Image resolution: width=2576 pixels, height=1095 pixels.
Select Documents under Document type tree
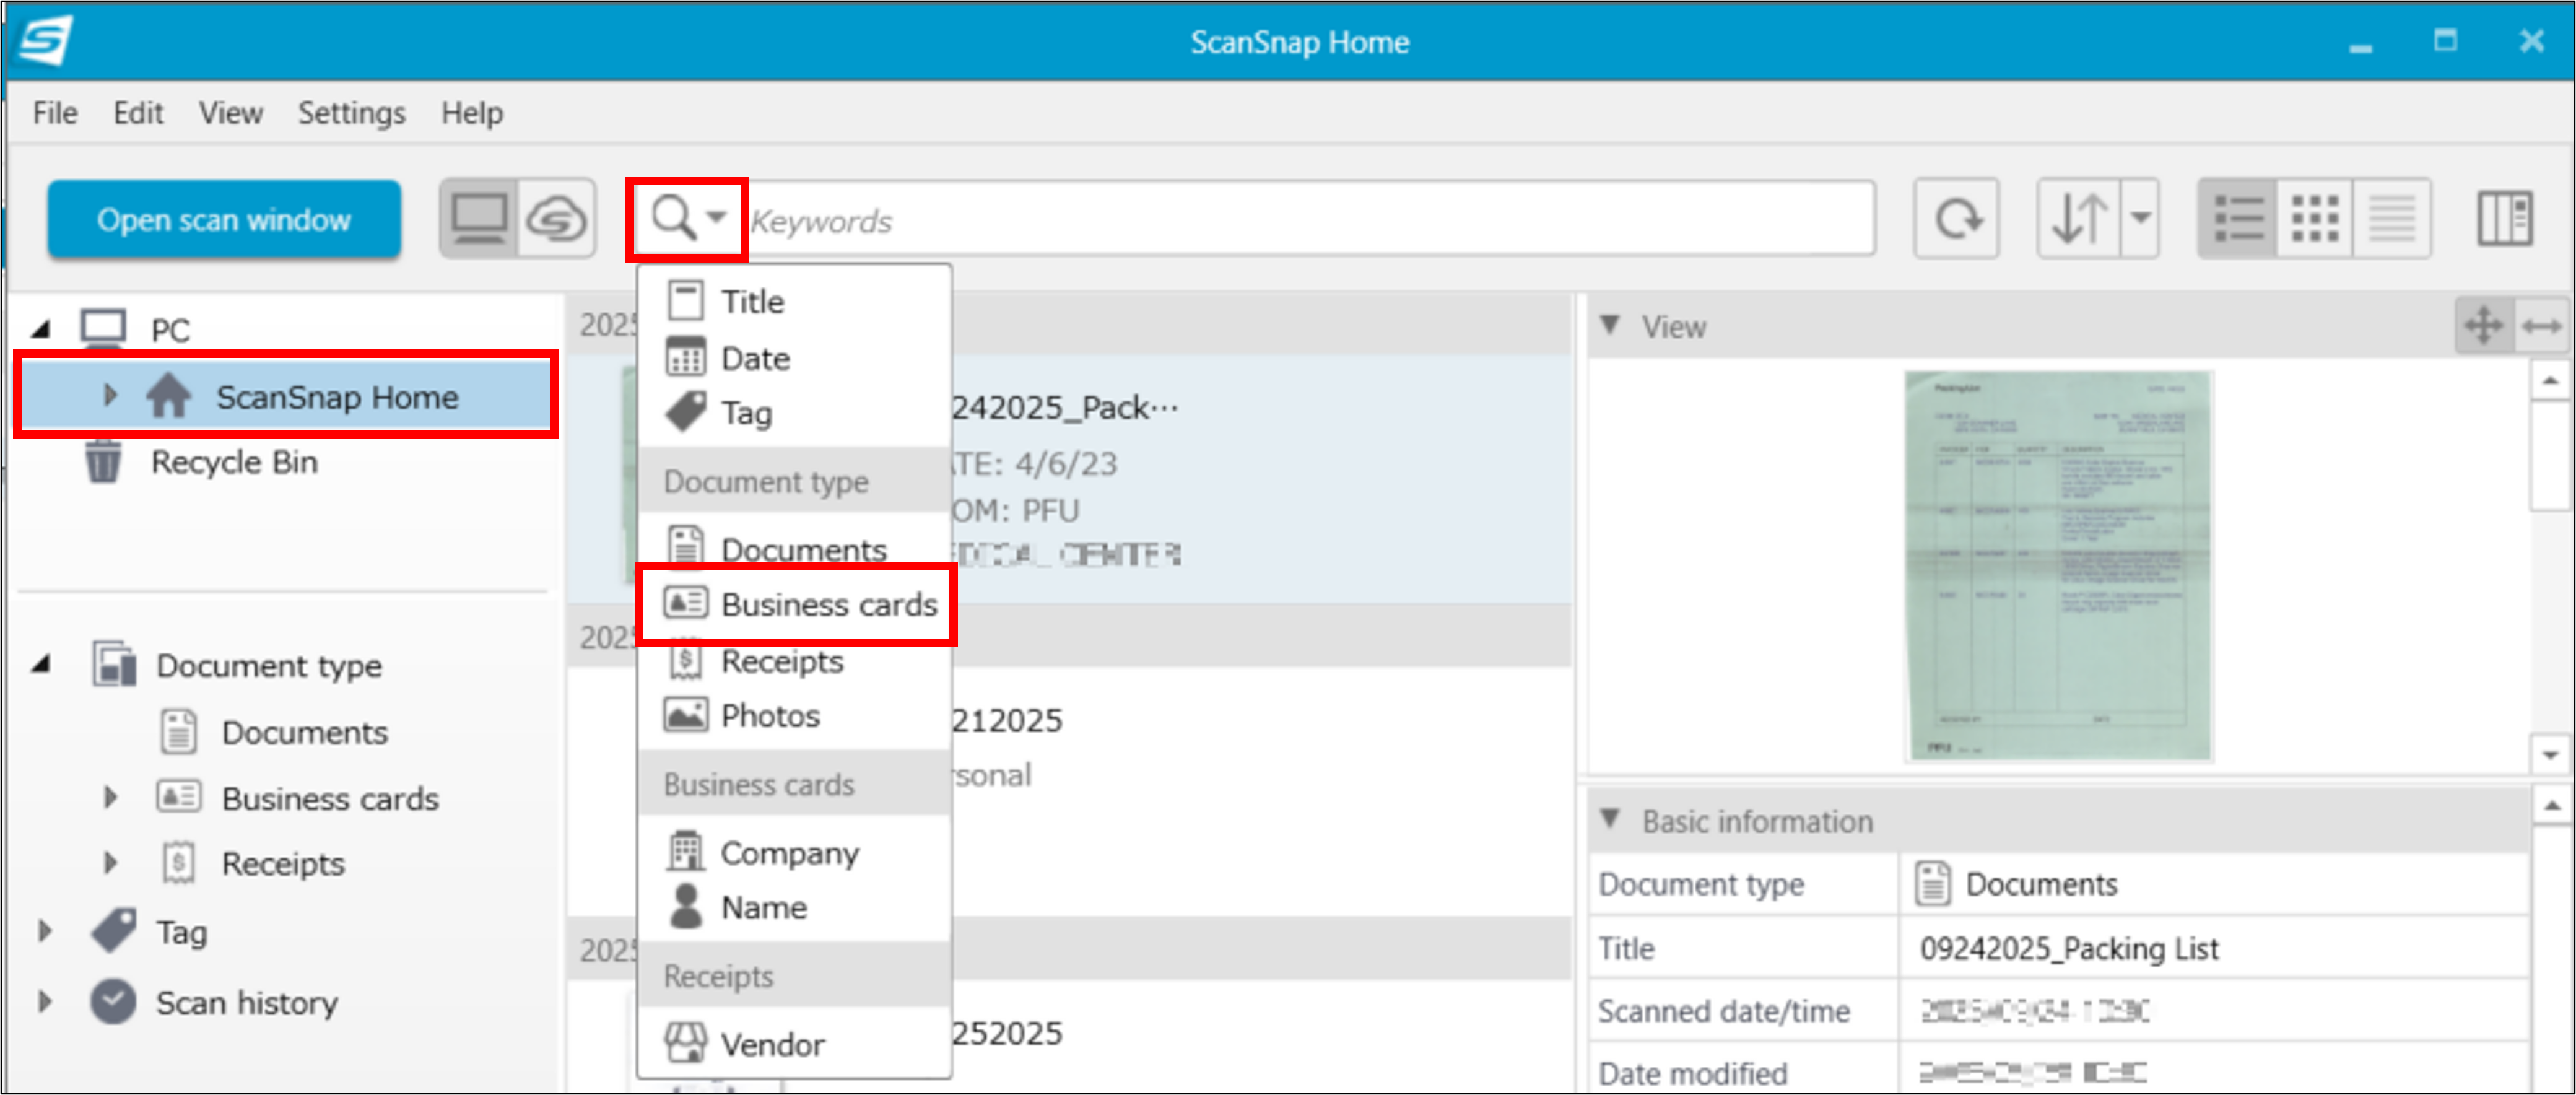point(304,732)
